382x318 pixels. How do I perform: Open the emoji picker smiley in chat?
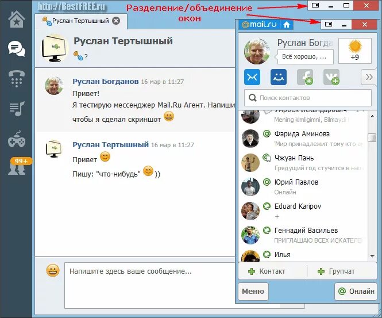53,270
